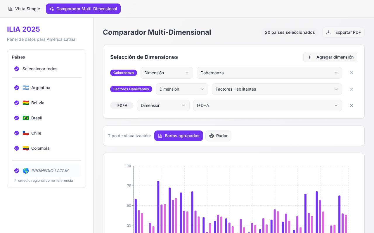The height and width of the screenshot is (233, 374).
Task: Click the download icon for Exportar PDF
Action: coord(328,32)
